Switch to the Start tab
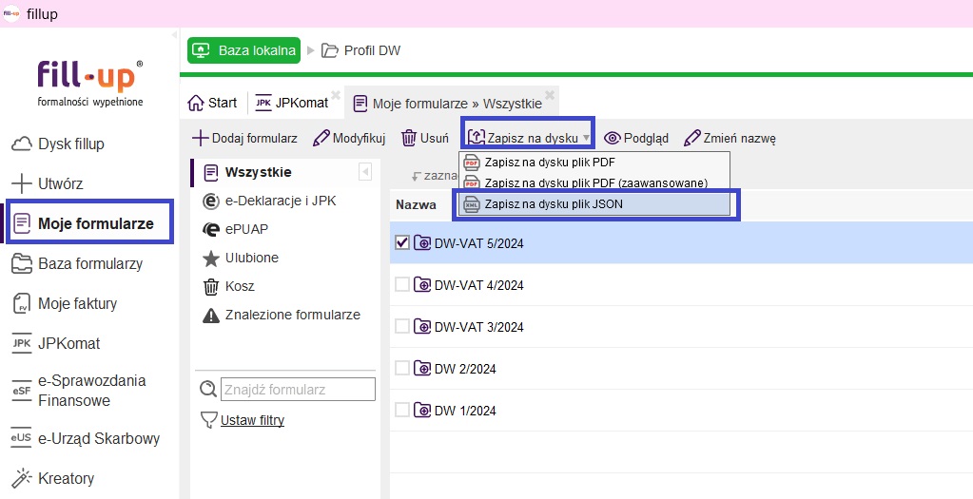 pyautogui.click(x=212, y=103)
